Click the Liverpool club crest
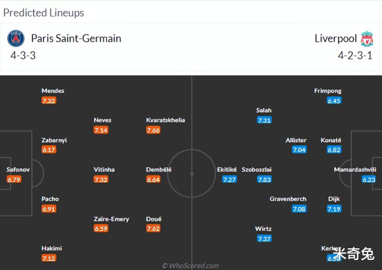 point(367,39)
